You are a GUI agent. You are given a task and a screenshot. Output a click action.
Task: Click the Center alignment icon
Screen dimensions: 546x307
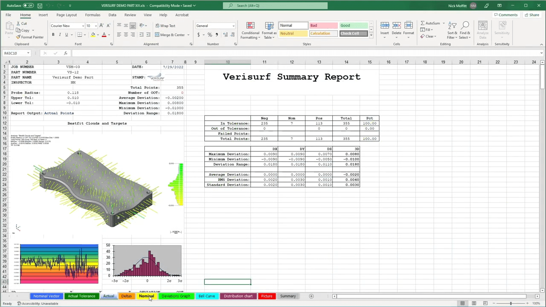(x=126, y=35)
